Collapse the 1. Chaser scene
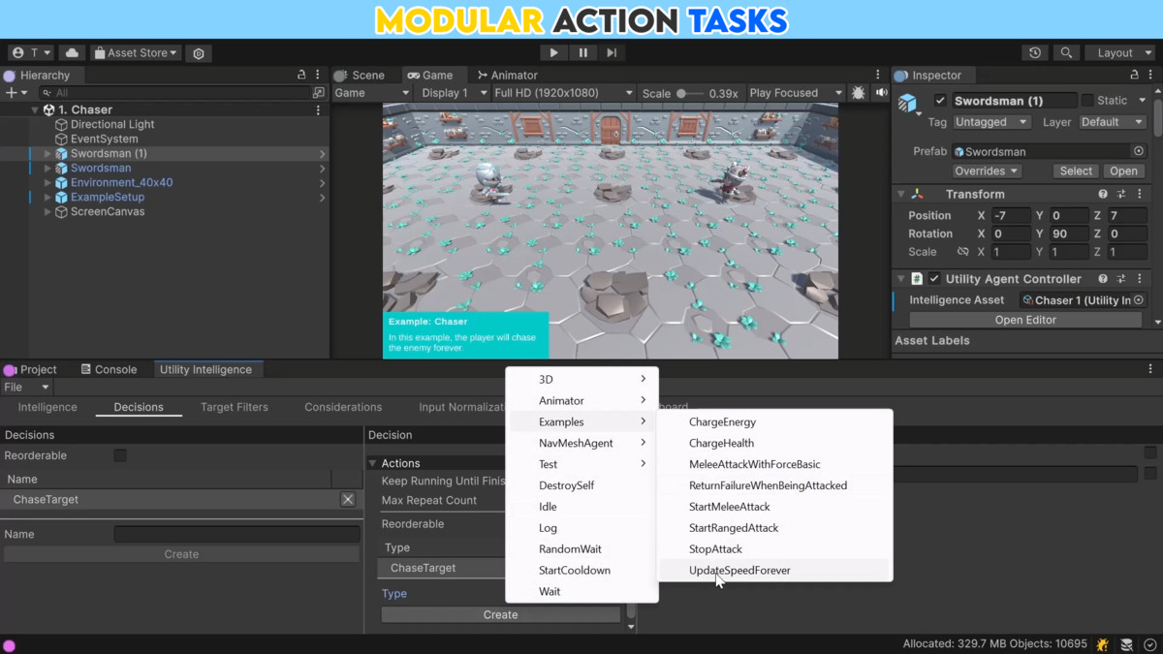1163x654 pixels. click(x=35, y=110)
